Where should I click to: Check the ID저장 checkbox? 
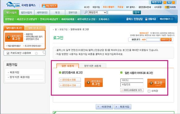click(149, 91)
